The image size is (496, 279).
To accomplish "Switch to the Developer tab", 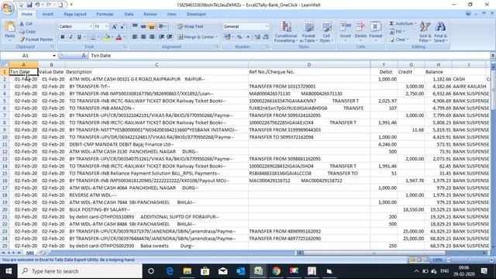I will (x=196, y=14).
